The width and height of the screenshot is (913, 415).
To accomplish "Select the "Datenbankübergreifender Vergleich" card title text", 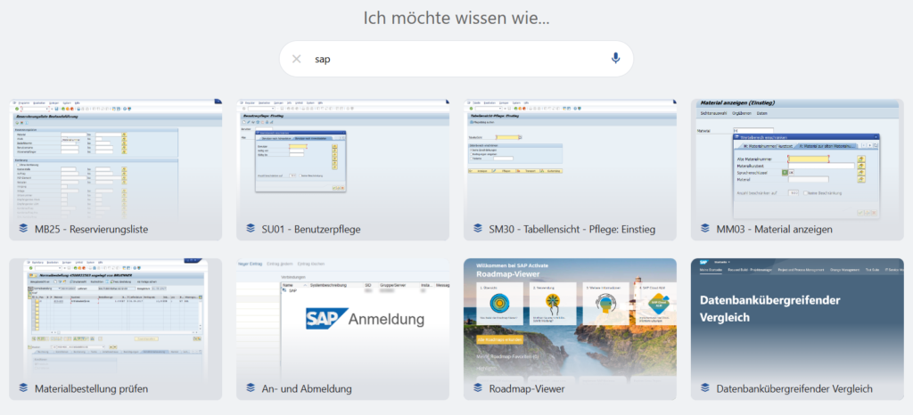I will tap(794, 389).
